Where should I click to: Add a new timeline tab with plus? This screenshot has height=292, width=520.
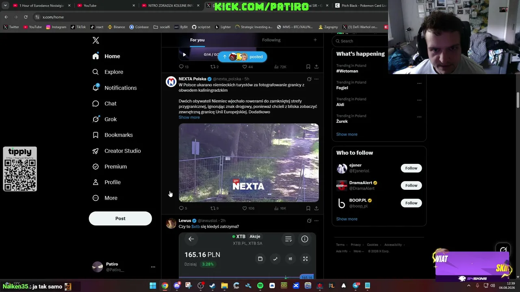pyautogui.click(x=315, y=40)
